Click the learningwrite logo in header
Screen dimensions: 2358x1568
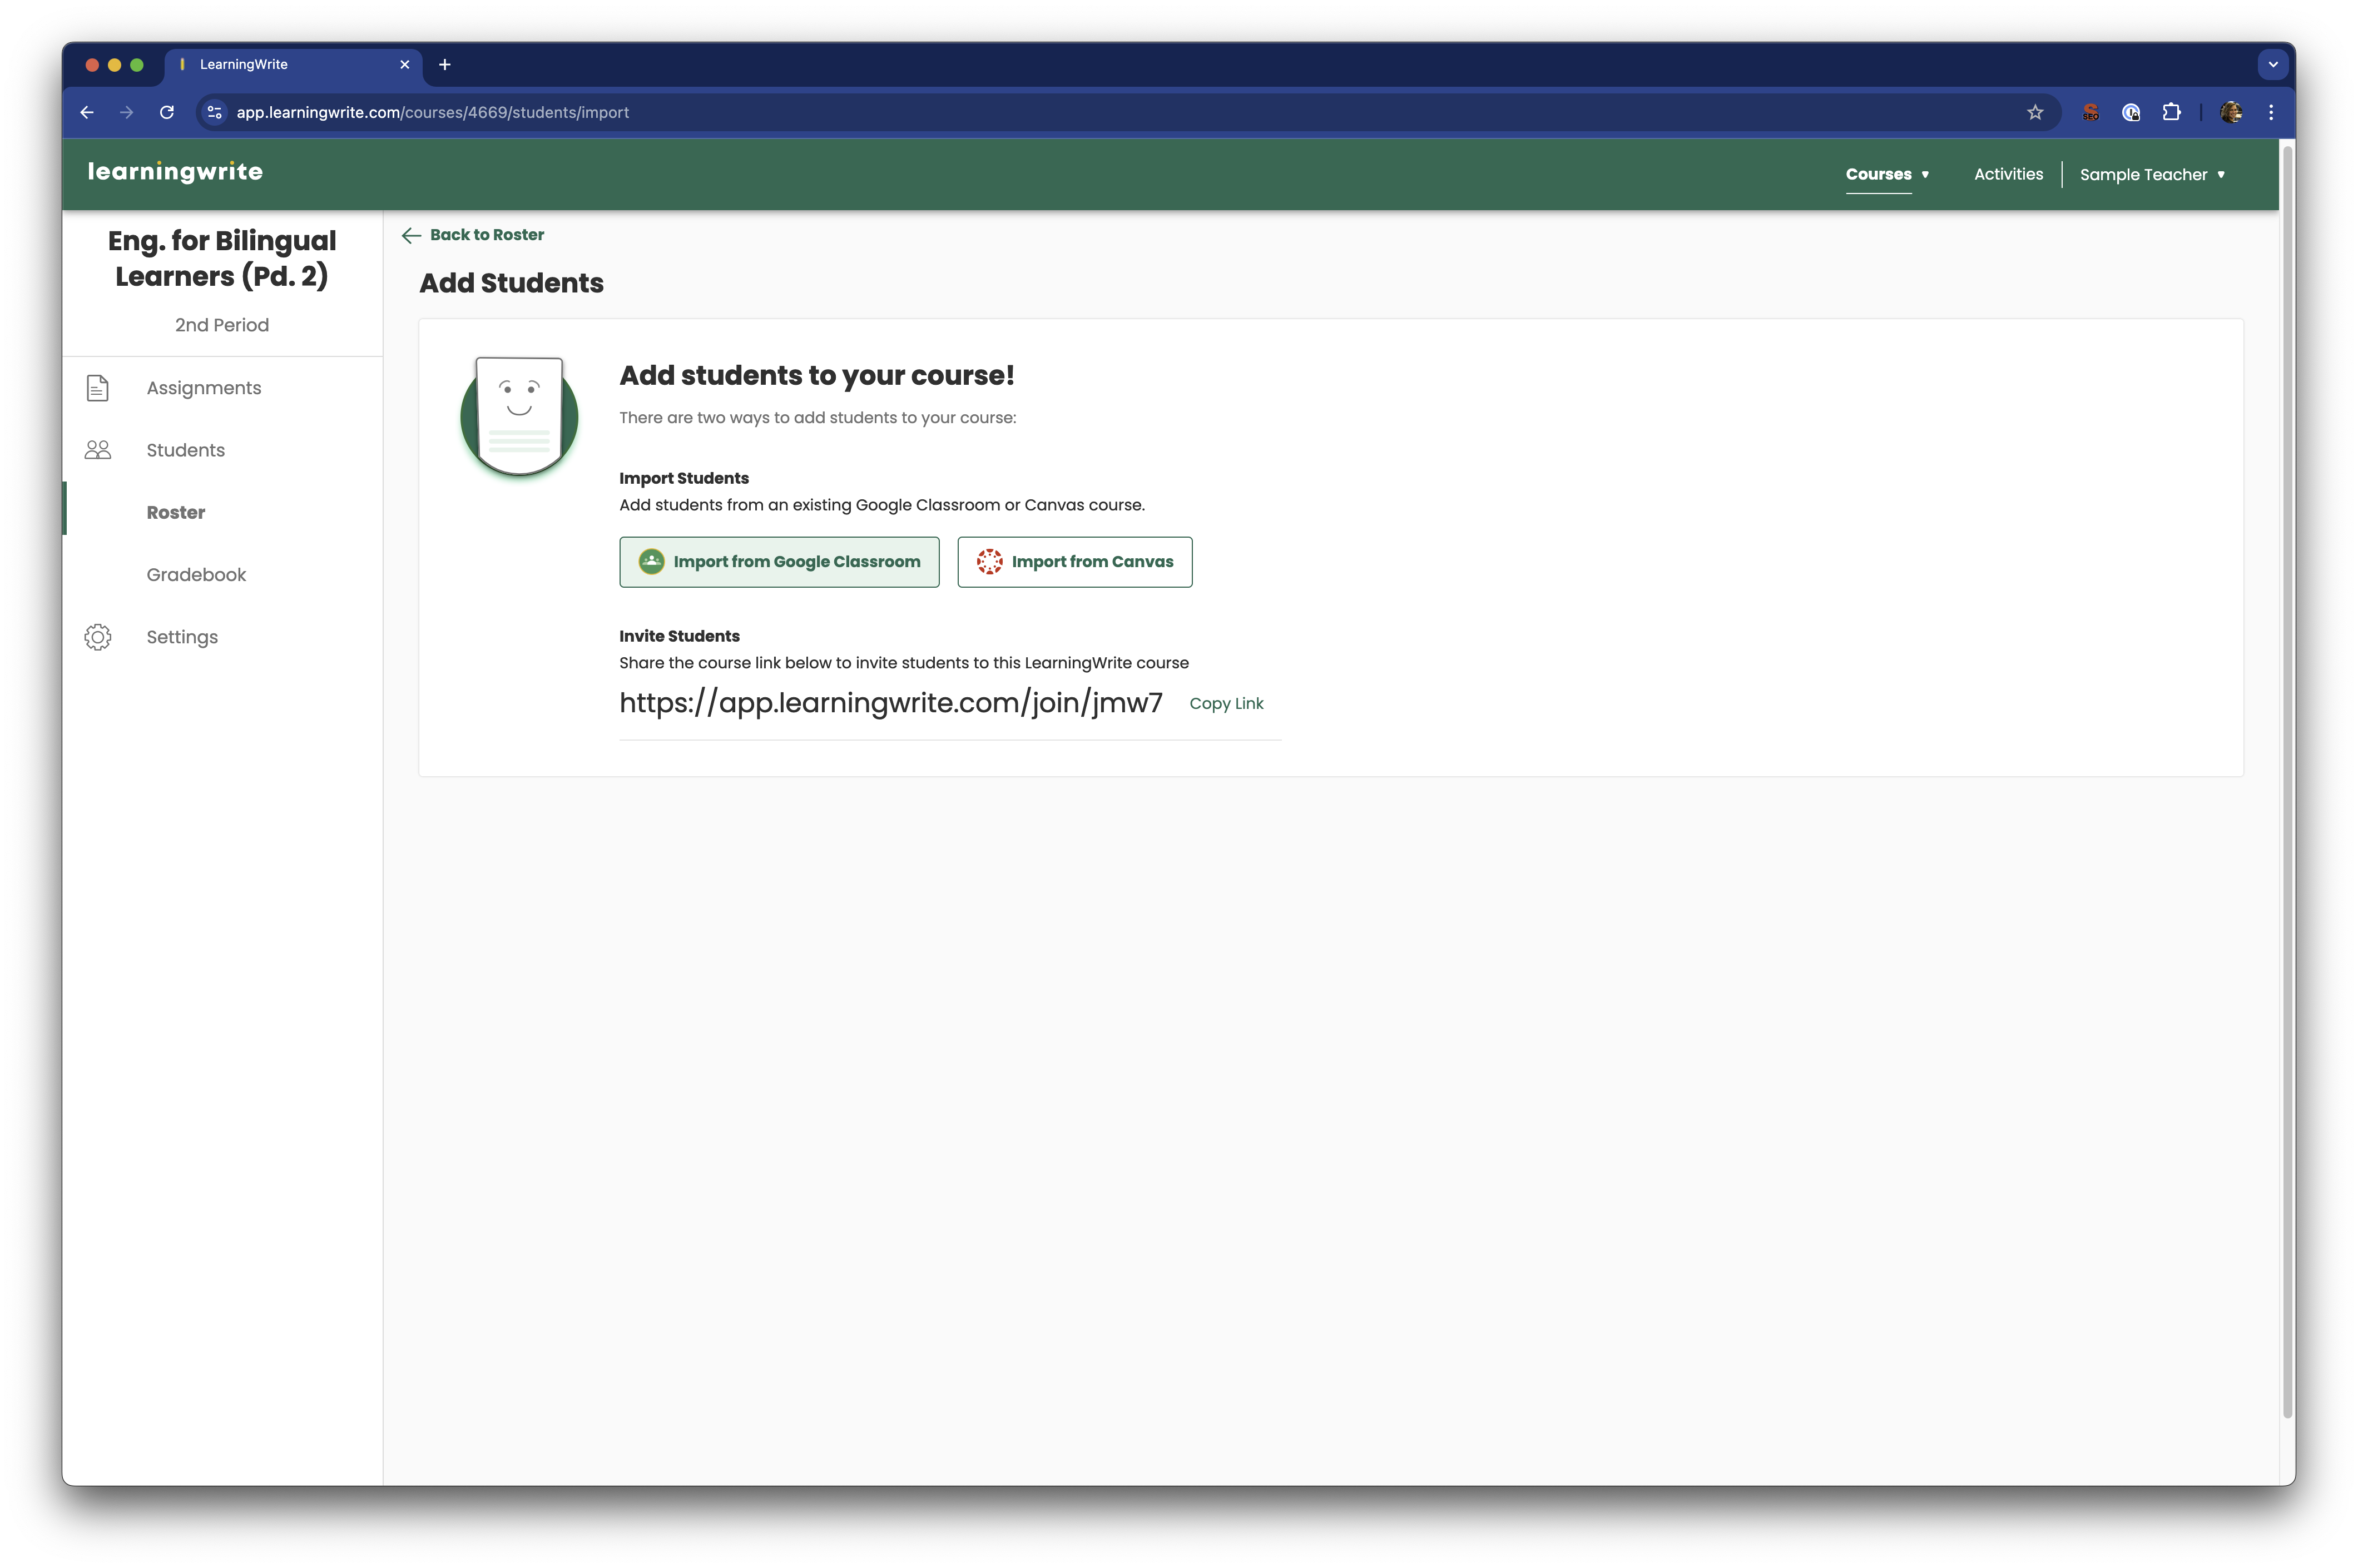click(x=175, y=172)
